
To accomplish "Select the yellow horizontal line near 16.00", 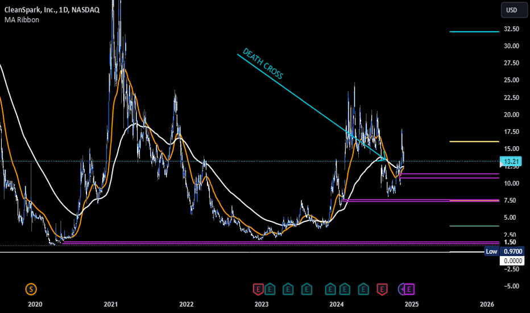I will (474, 142).
